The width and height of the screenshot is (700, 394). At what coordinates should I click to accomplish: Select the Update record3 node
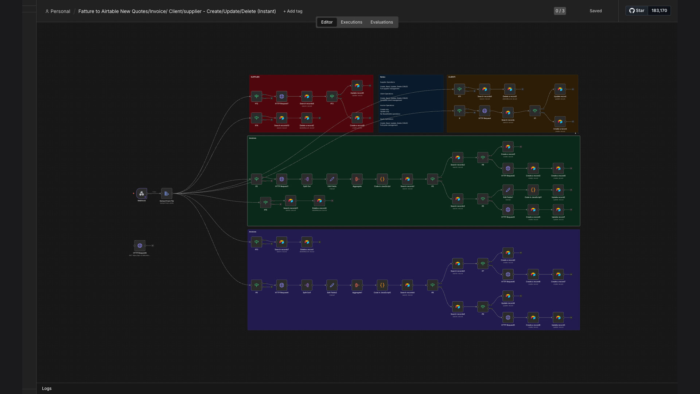(x=558, y=317)
